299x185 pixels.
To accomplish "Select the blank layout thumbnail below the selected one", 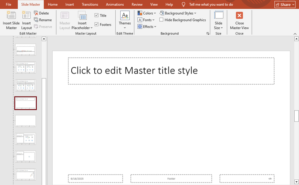I will pyautogui.click(x=26, y=121).
